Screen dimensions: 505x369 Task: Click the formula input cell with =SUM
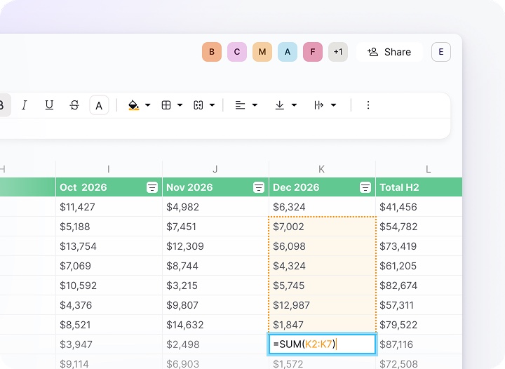click(x=322, y=344)
